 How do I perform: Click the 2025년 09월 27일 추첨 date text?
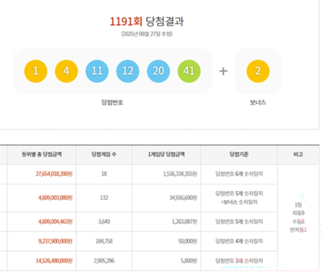point(147,34)
